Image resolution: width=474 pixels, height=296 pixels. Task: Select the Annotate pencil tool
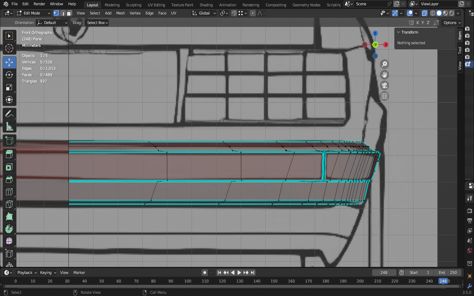tap(9, 114)
